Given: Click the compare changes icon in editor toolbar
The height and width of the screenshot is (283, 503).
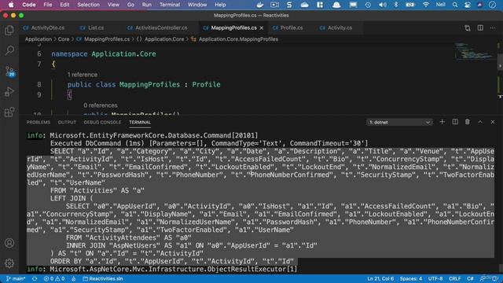Looking at the screenshot, I should (x=468, y=28).
